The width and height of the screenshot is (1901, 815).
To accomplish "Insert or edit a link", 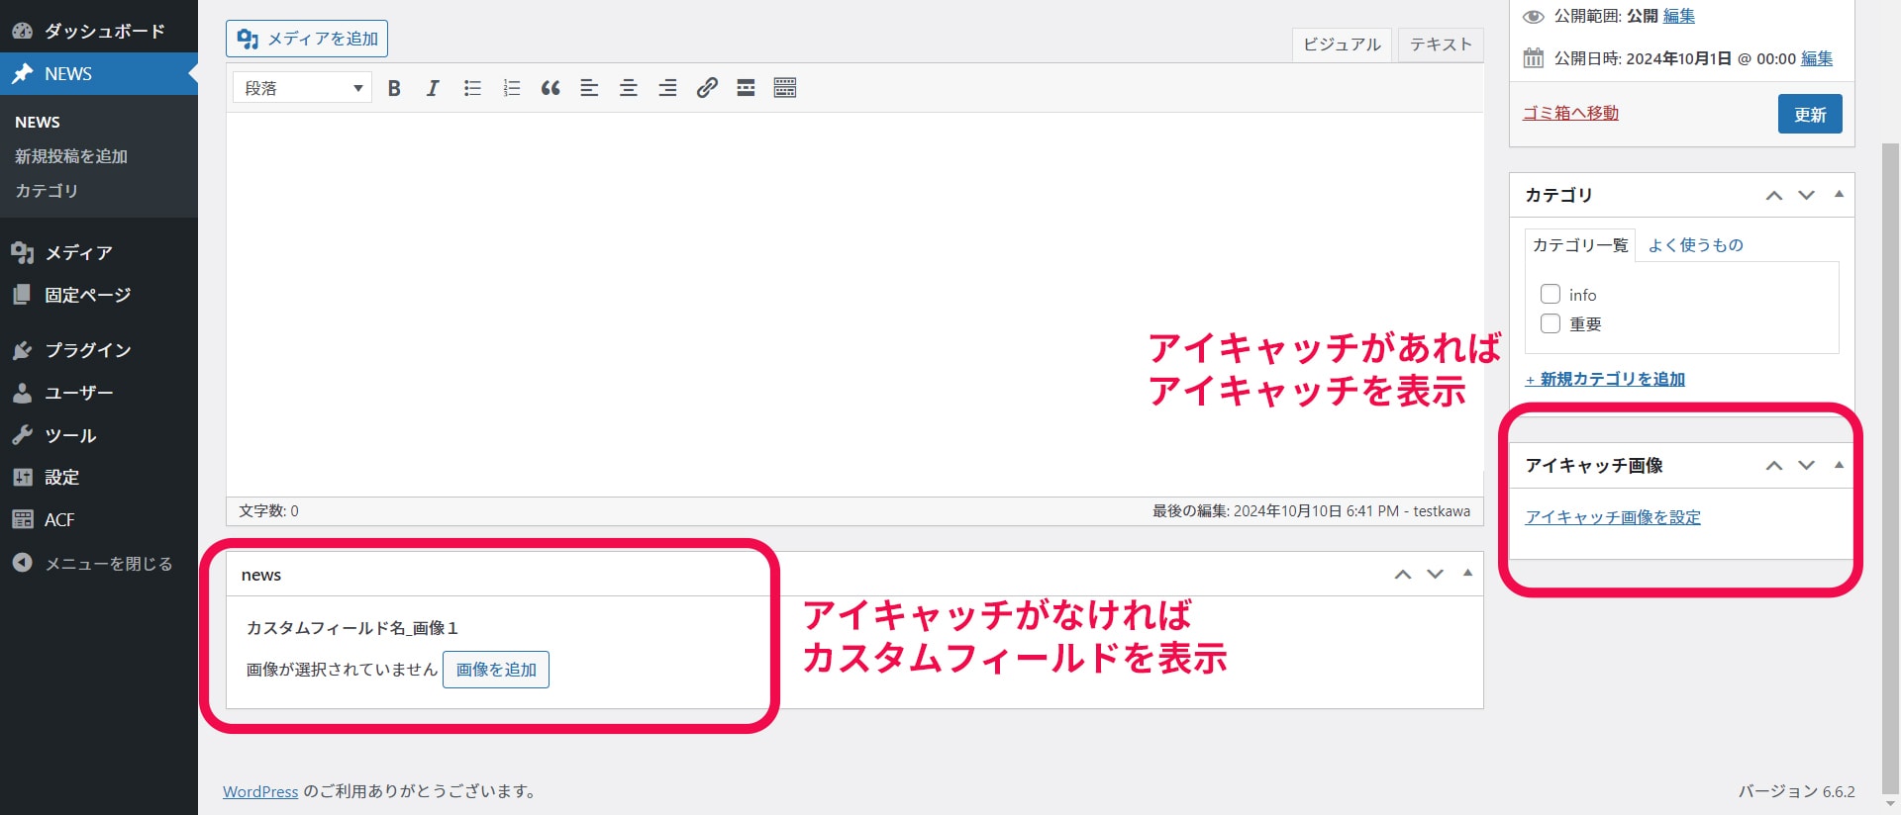I will pos(707,88).
